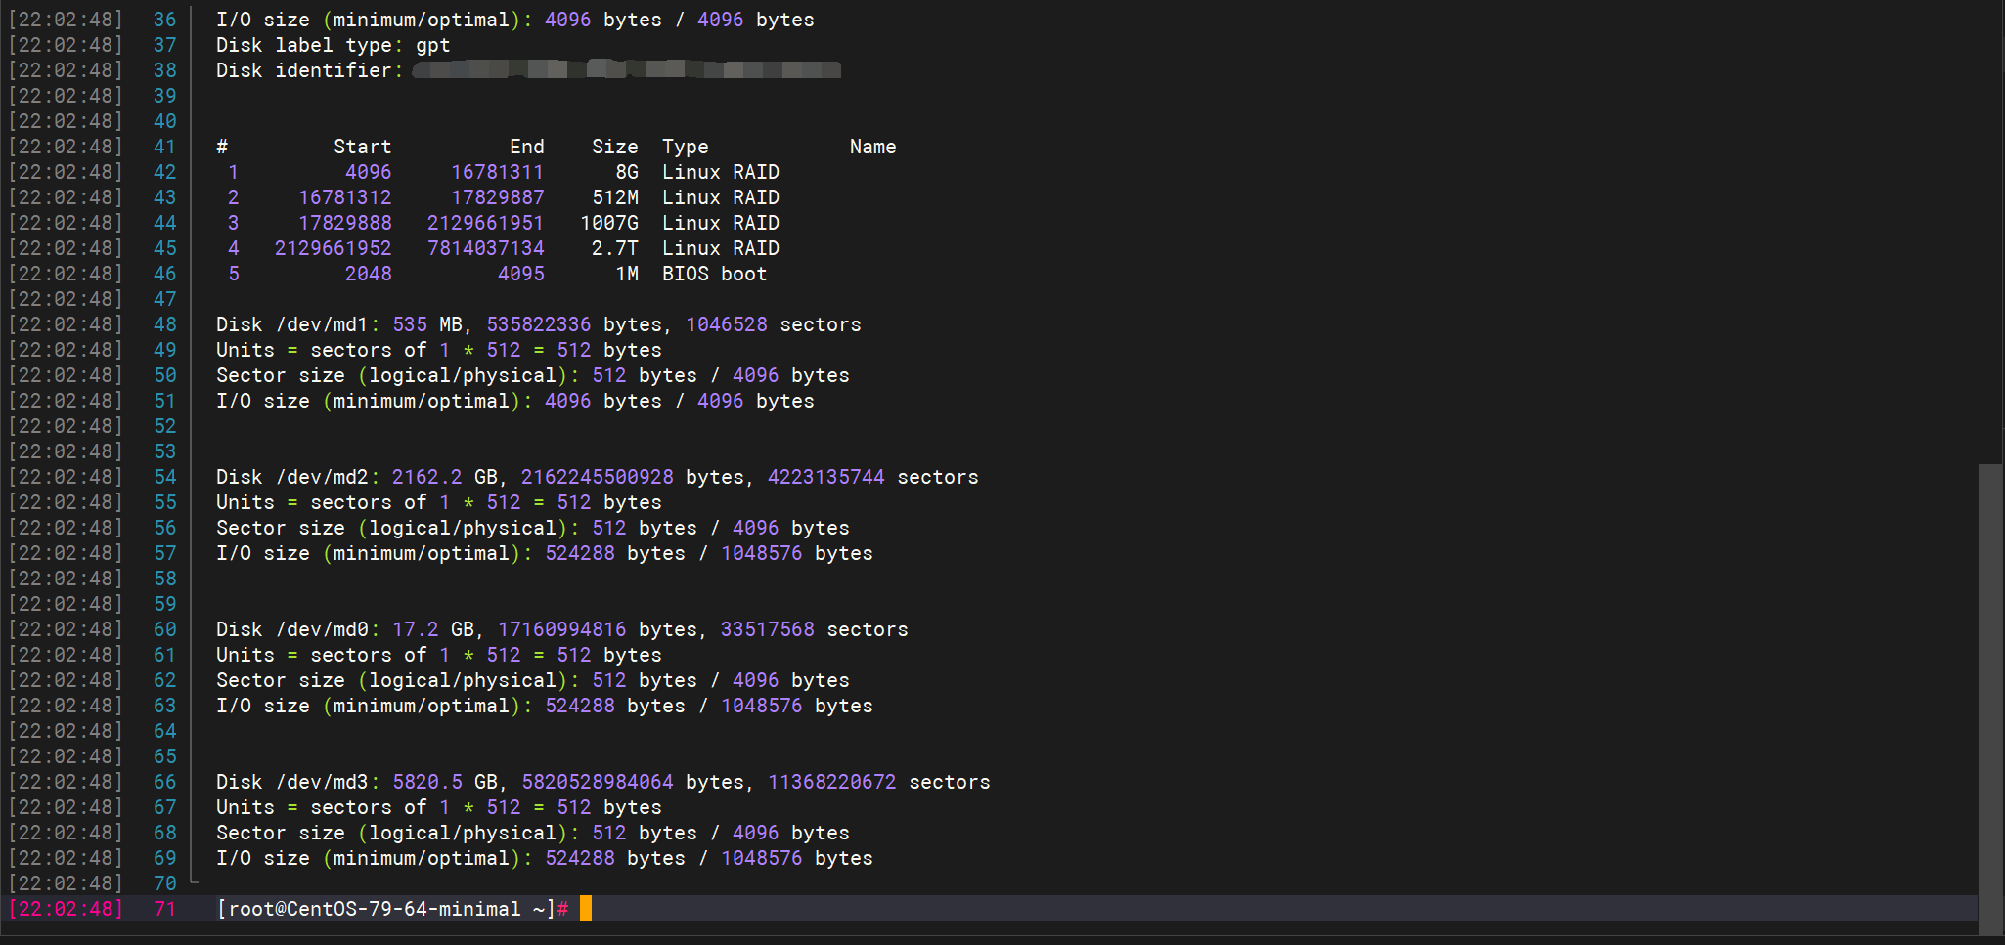This screenshot has width=2005, height=945.
Task: Click the sector count 4223135744
Action: coord(826,477)
